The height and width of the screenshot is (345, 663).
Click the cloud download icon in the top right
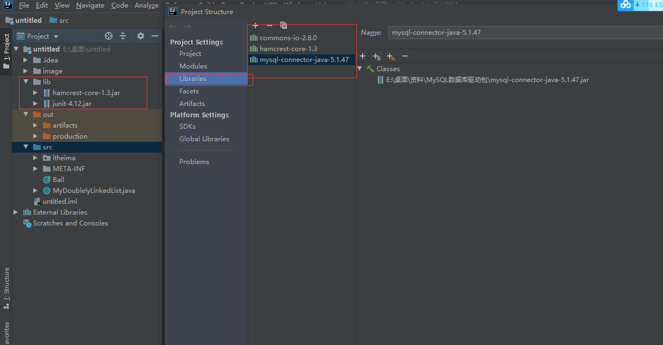point(626,5)
